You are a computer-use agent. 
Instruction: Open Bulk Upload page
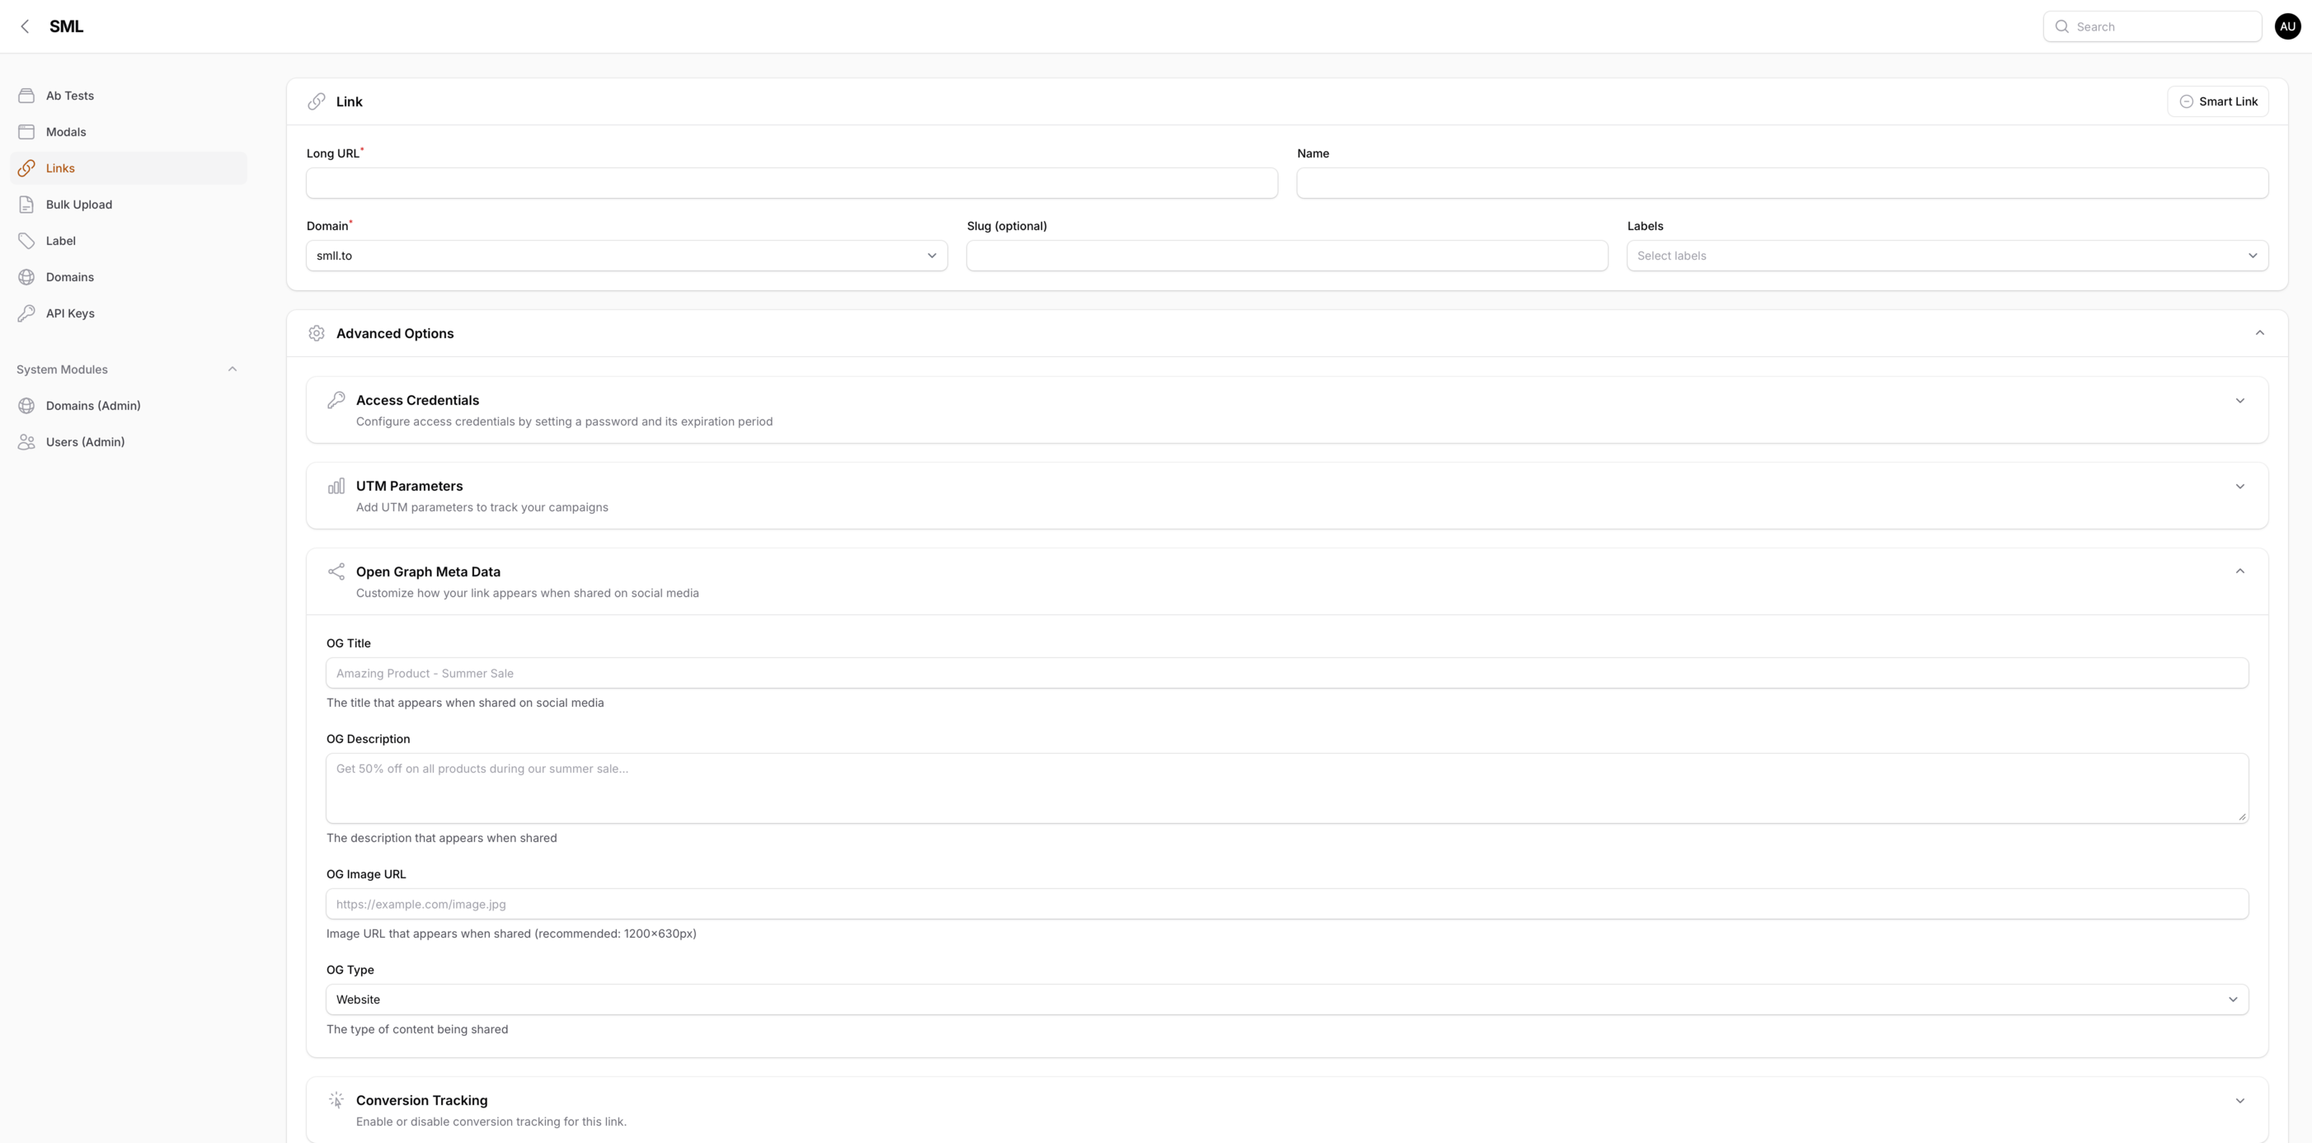[79, 205]
